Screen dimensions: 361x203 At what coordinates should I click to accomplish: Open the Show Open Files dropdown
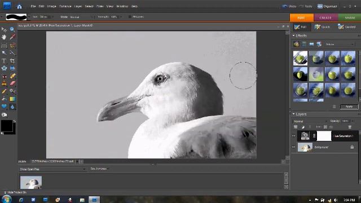[52, 169]
